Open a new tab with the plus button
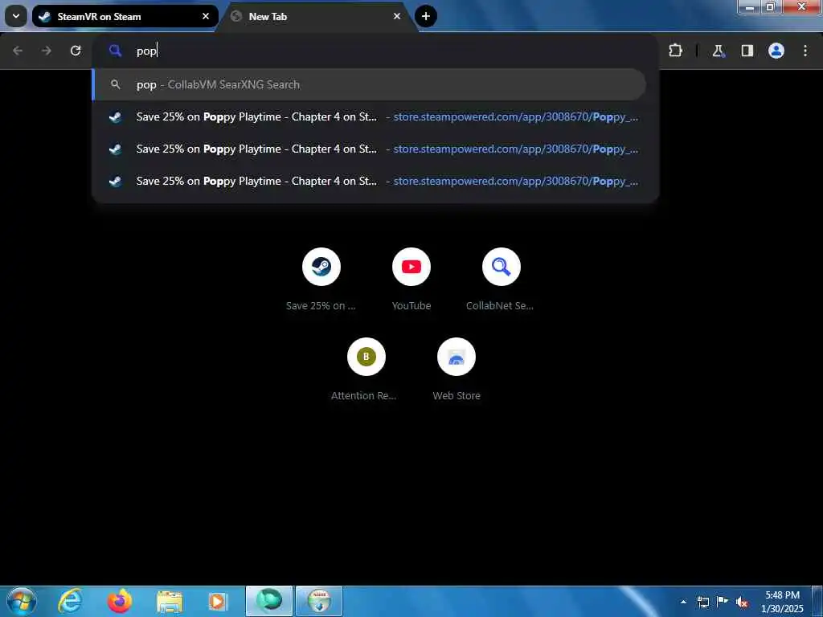This screenshot has width=823, height=617. (x=426, y=16)
